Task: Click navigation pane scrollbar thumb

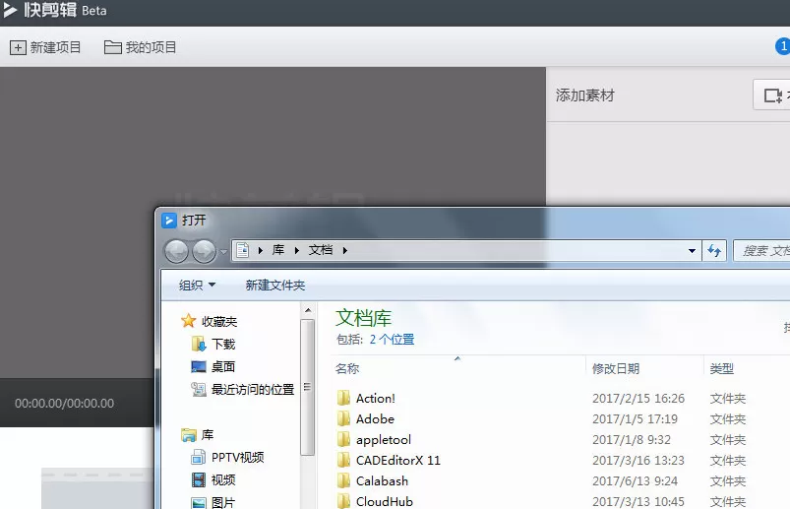Action: [x=307, y=387]
